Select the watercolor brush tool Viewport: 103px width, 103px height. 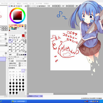(x=23, y=41)
